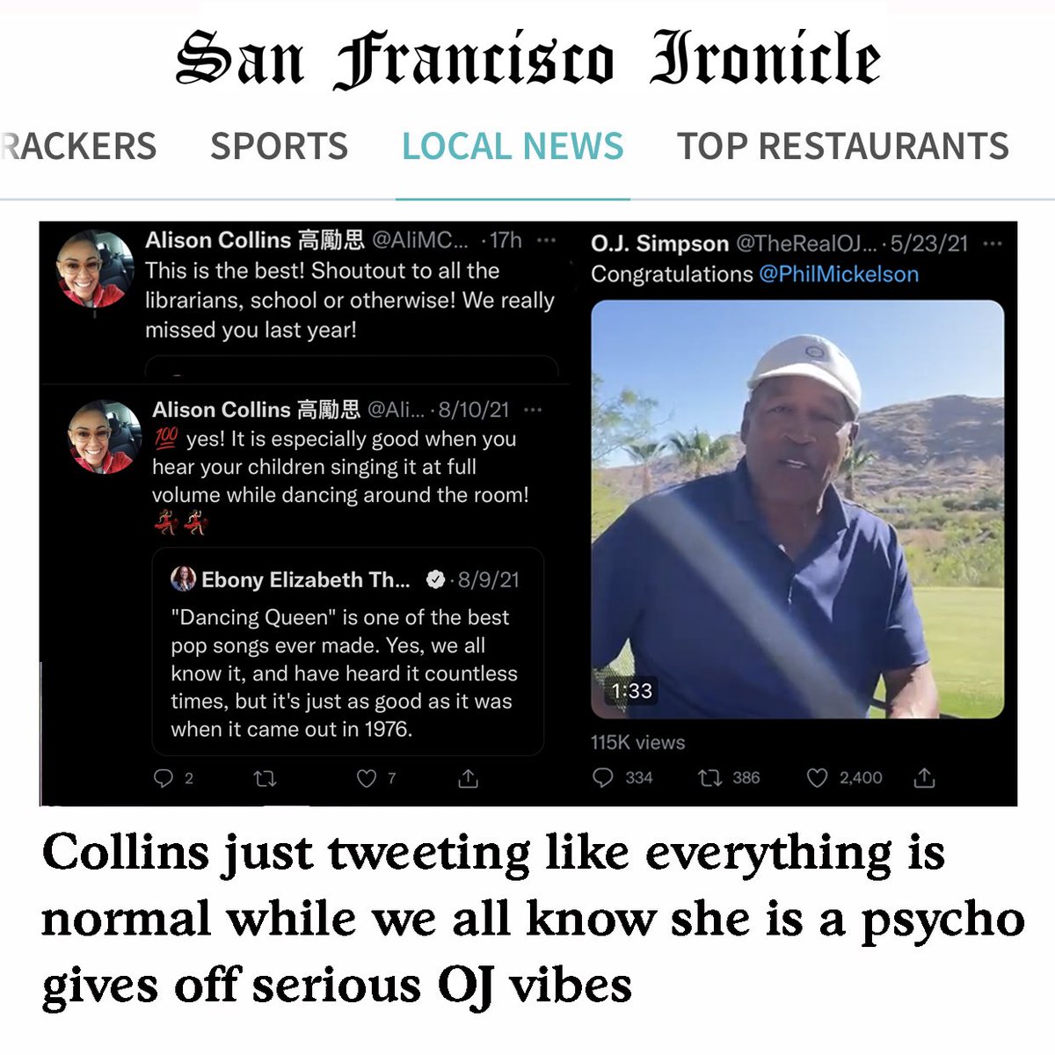1055x1055 pixels.
Task: Select the LOCAL NEWS tab
Action: coord(513,146)
